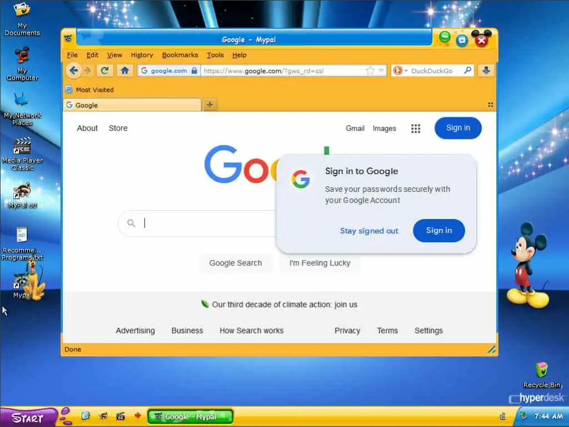Click the red arrow quick launch icon
Screen dimensions: 569x427
point(138,415)
